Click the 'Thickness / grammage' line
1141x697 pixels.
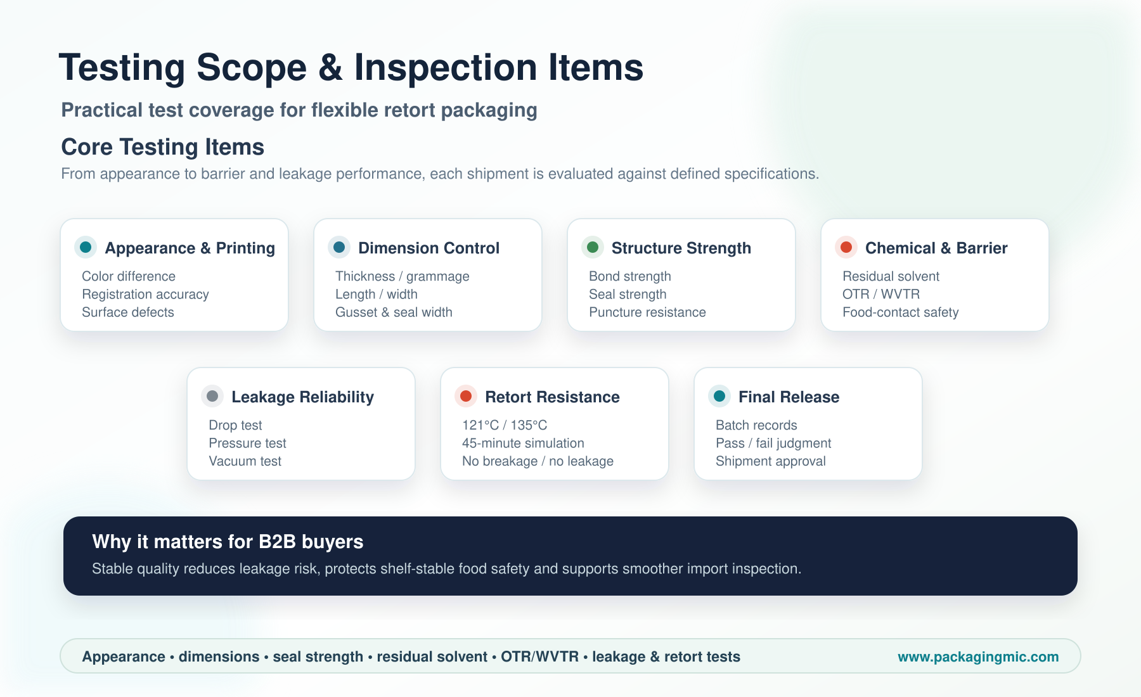pos(403,276)
